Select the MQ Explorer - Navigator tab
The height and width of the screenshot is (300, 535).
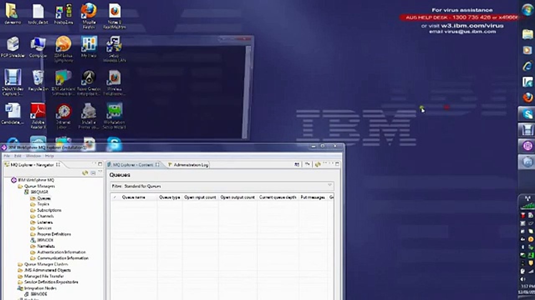[x=32, y=165]
